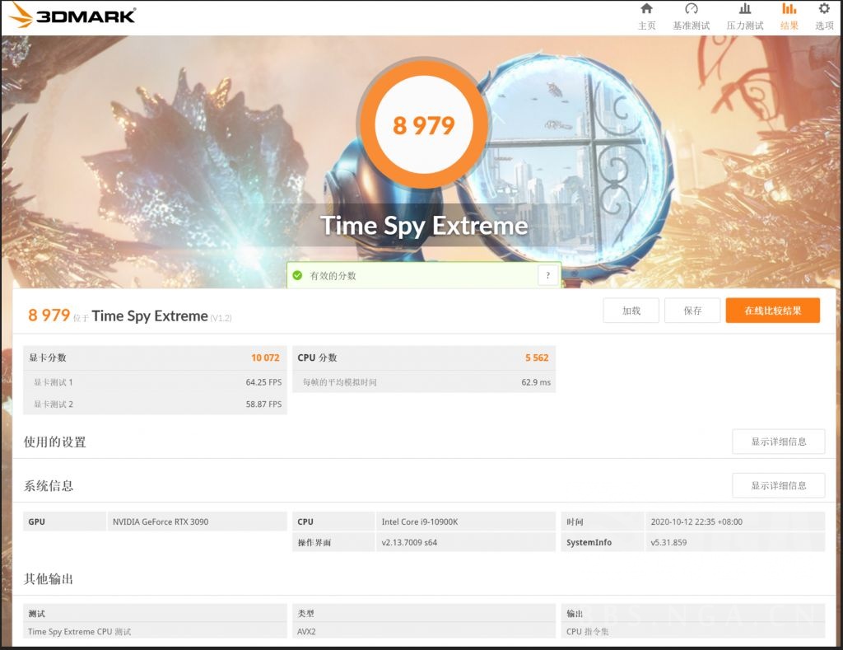This screenshot has height=650, width=843.
Task: Click the 时间 label cell
Action: coord(602,521)
